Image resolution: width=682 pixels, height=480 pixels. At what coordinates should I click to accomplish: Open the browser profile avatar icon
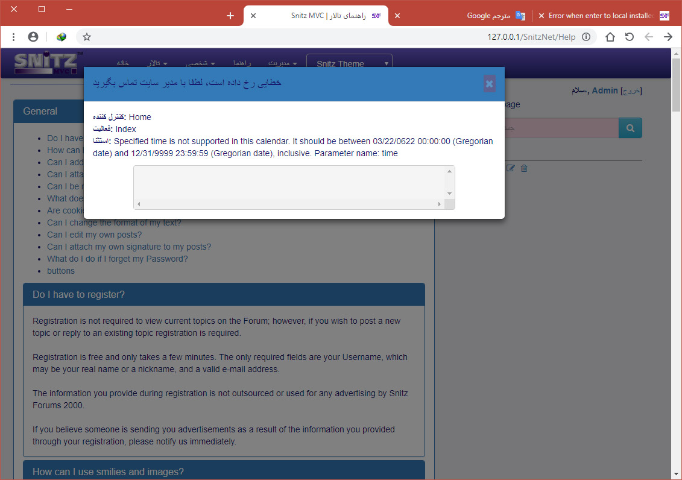[x=33, y=37]
